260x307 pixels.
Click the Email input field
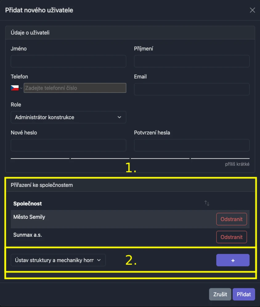192,89
